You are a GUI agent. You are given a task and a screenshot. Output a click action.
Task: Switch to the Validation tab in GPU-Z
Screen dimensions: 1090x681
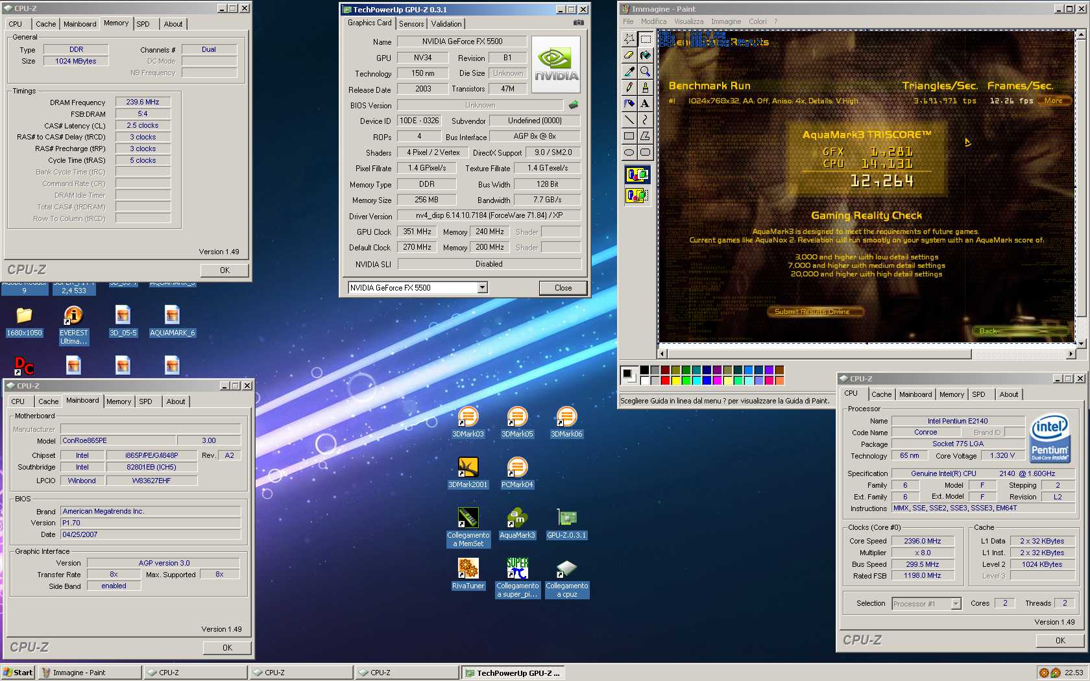(446, 24)
